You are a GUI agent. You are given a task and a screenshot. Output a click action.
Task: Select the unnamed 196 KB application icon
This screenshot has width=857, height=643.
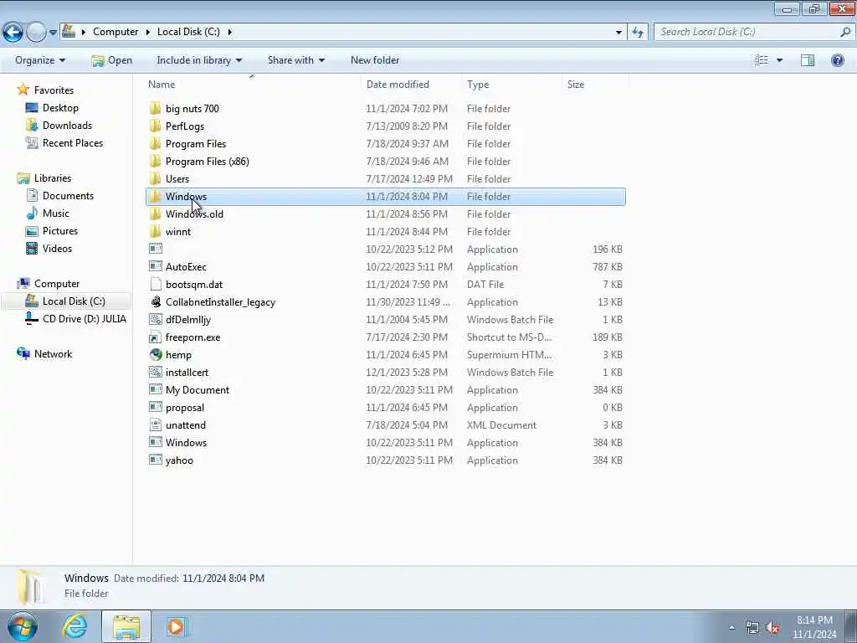pyautogui.click(x=155, y=249)
